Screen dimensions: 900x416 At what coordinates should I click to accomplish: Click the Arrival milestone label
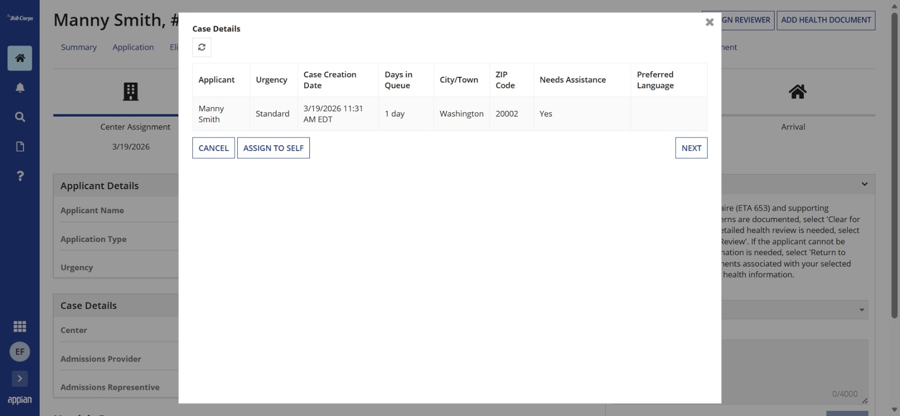coord(793,127)
